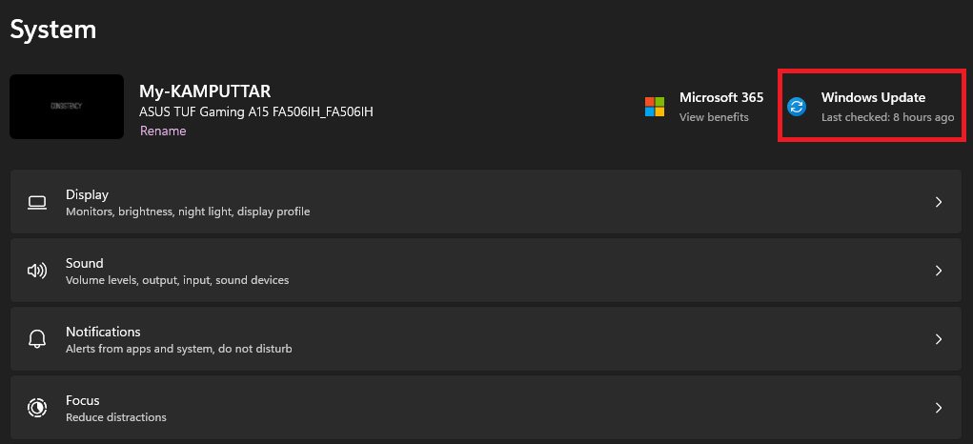The image size is (973, 444).
Task: Click the My-KAMPUTTAR device name
Action: click(x=205, y=91)
